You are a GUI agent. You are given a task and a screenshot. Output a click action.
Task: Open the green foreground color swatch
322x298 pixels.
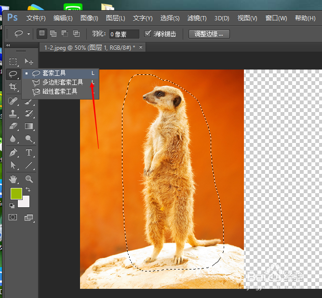pyautogui.click(x=16, y=194)
